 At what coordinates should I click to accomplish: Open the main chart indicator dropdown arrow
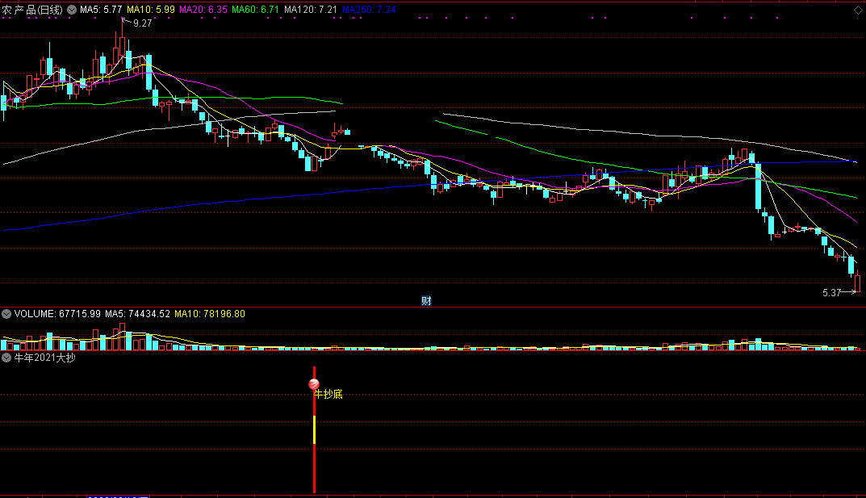coord(72,10)
